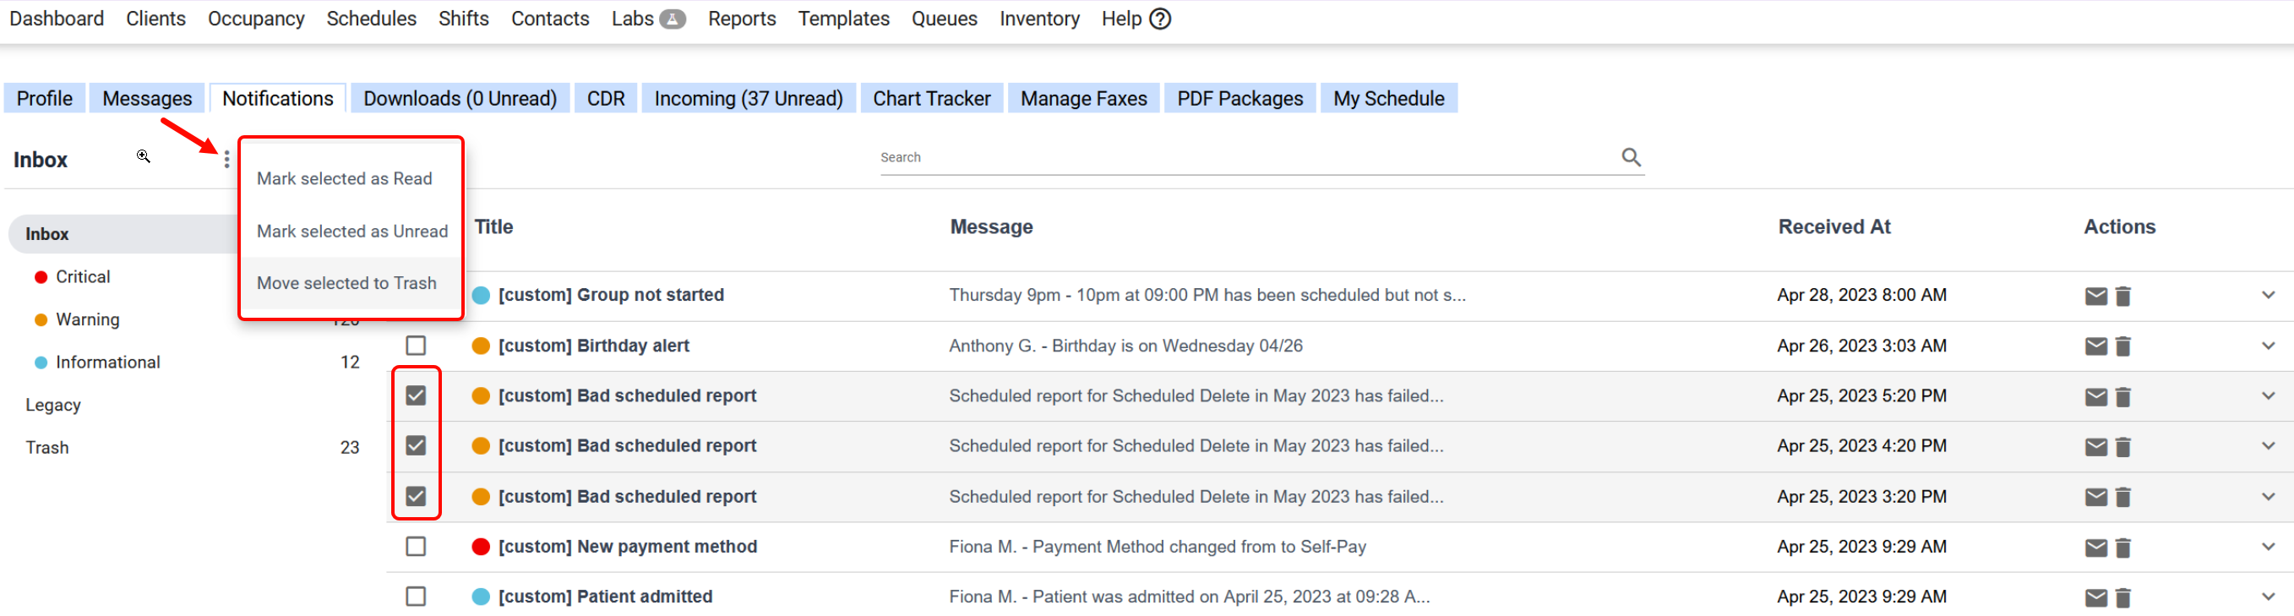The image size is (2294, 616).
Task: Switch to the Chart Tracker tab
Action: point(930,99)
